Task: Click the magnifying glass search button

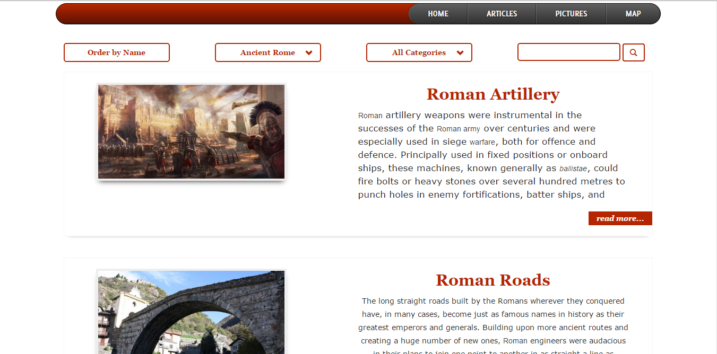Action: click(633, 52)
